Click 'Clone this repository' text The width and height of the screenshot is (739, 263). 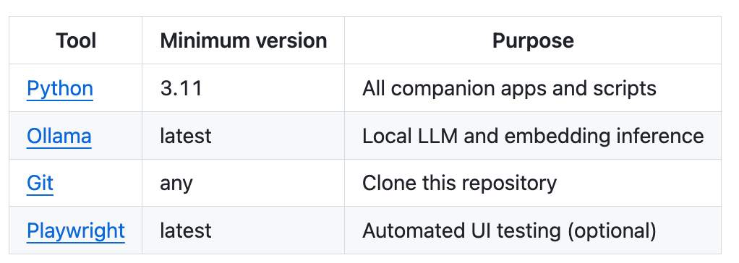[x=459, y=184]
